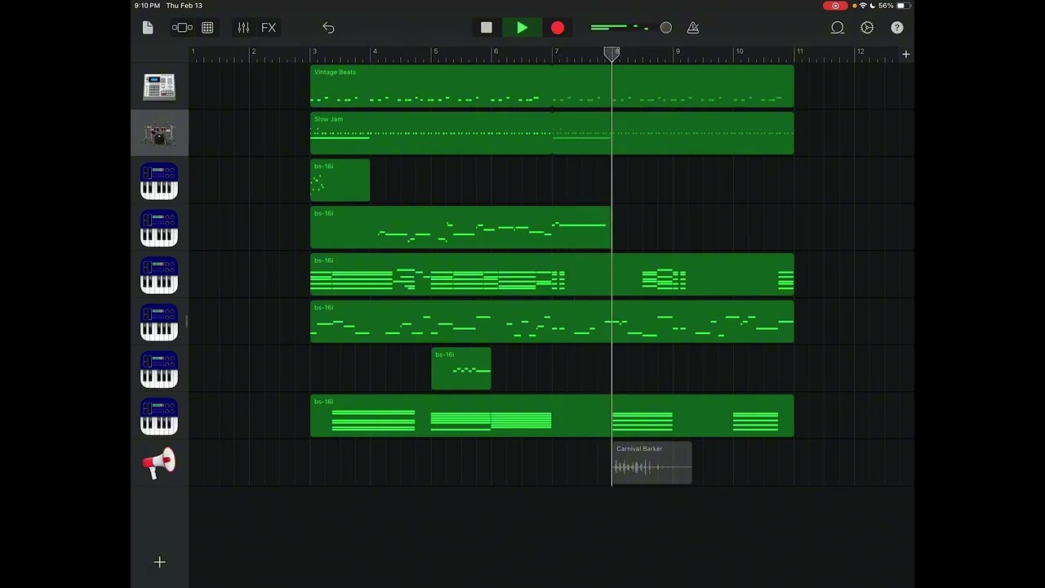Undo the last action
1045x588 pixels.
coord(328,28)
